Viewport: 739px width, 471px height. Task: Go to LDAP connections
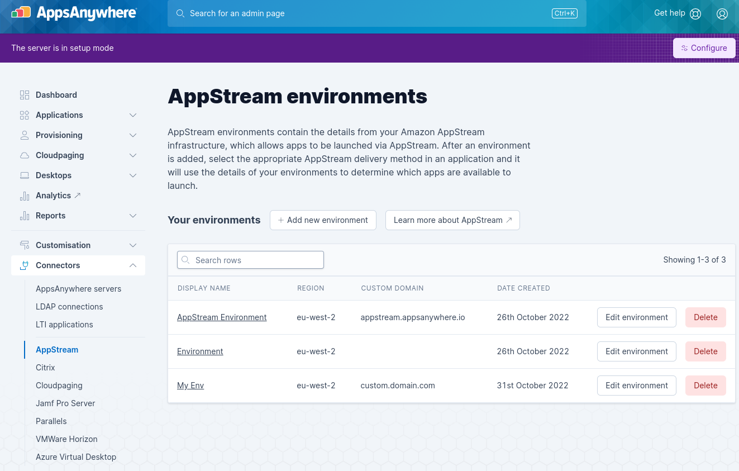point(69,307)
